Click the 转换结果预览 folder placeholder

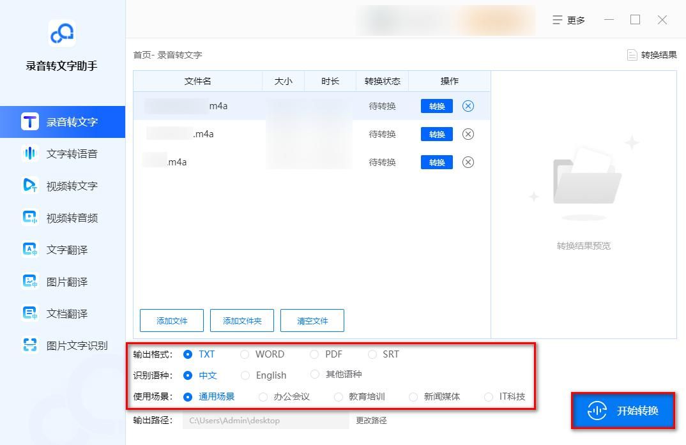pyautogui.click(x=584, y=184)
